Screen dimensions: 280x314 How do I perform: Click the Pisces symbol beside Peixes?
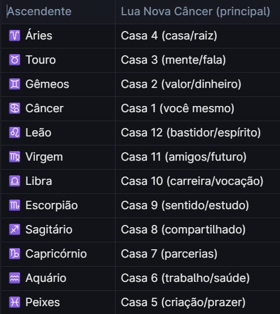click(15, 302)
